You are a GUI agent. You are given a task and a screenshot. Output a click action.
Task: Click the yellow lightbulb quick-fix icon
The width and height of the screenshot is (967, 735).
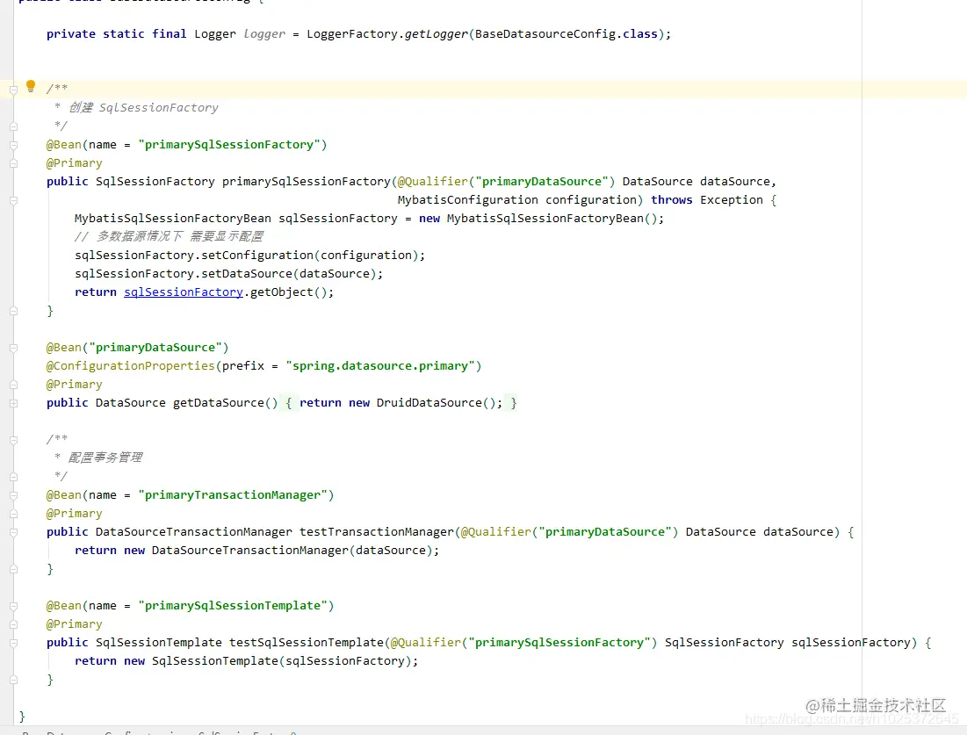click(30, 86)
